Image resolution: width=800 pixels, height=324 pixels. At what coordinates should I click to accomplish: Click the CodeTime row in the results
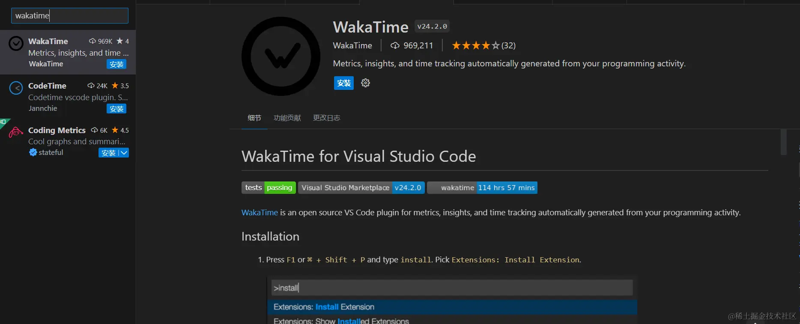(x=68, y=97)
